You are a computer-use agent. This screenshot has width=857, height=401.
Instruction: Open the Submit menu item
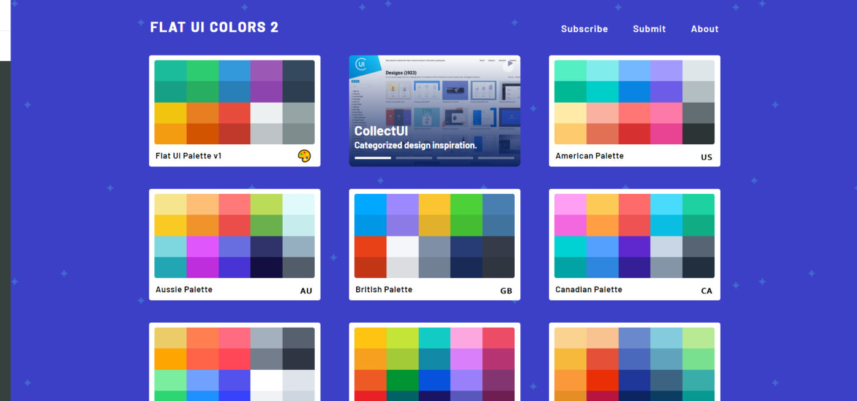coord(649,29)
